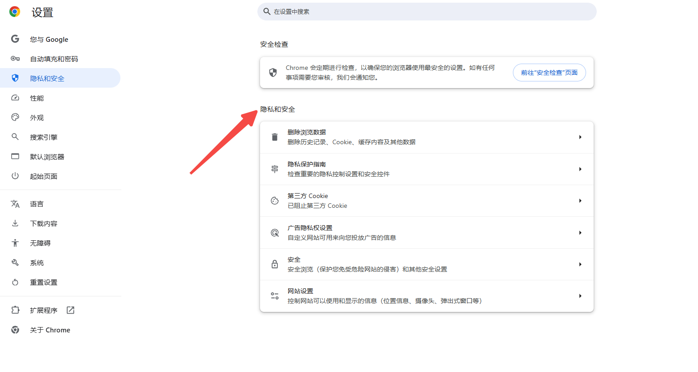
Task: Click the 前往“安全检查”页面 button
Action: (x=549, y=73)
